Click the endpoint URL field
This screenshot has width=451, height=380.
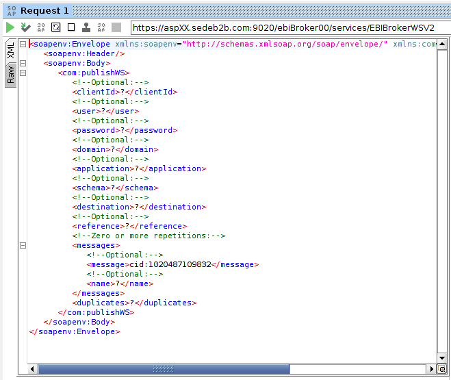pyautogui.click(x=287, y=27)
